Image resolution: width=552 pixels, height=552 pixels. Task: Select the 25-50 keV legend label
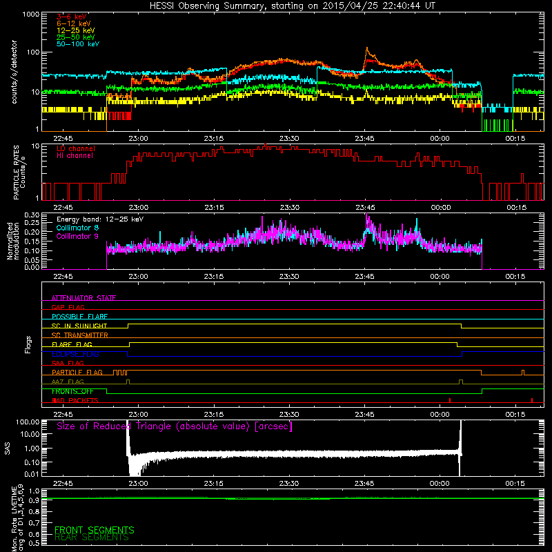(x=76, y=37)
